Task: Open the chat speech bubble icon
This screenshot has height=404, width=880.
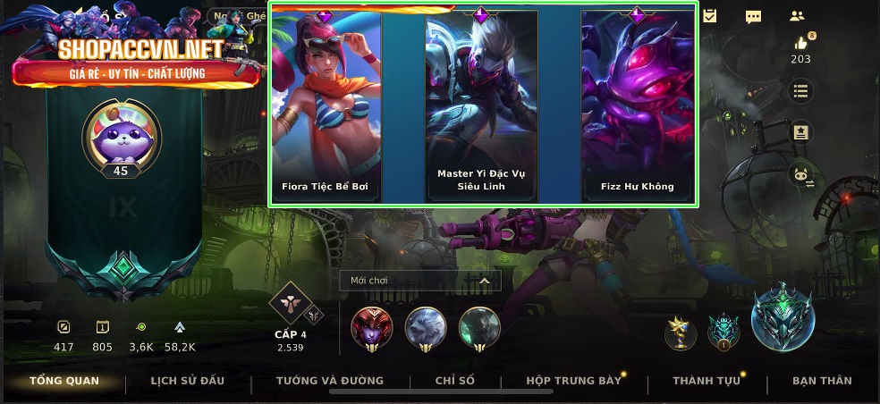Action: [753, 16]
